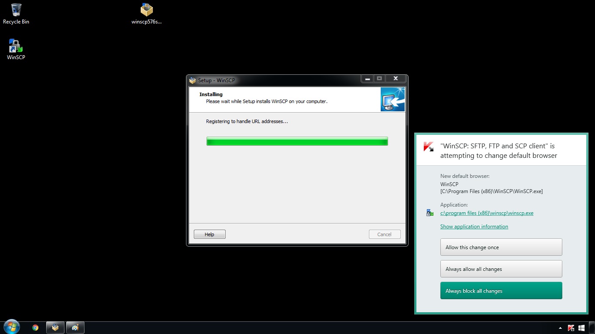Expand hidden system tray icons
595x334 pixels.
pyautogui.click(x=560, y=328)
